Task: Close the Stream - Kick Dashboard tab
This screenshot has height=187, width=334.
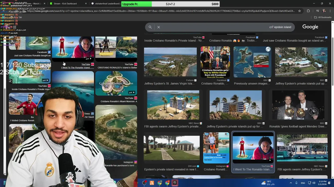Action: (86, 4)
